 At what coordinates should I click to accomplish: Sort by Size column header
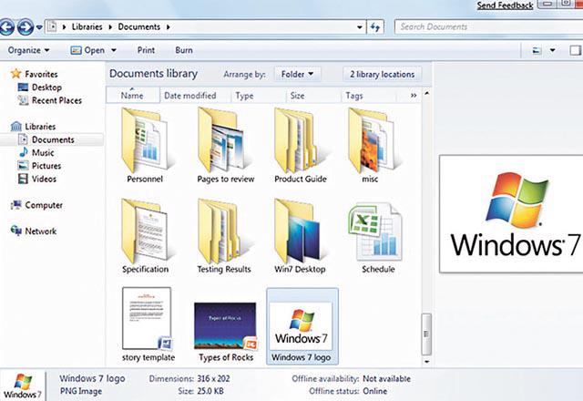tap(313, 96)
